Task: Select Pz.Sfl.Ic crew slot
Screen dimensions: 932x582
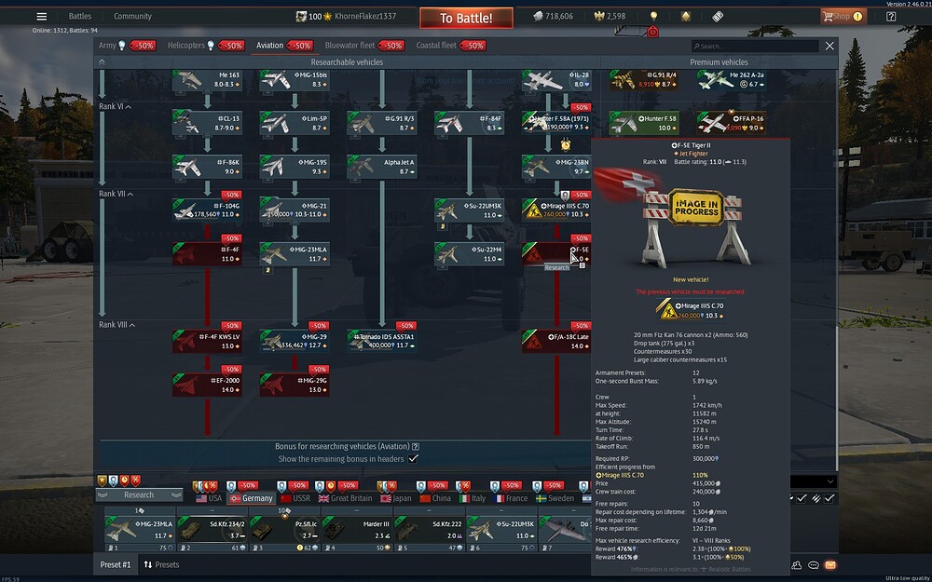Action: pyautogui.click(x=284, y=529)
